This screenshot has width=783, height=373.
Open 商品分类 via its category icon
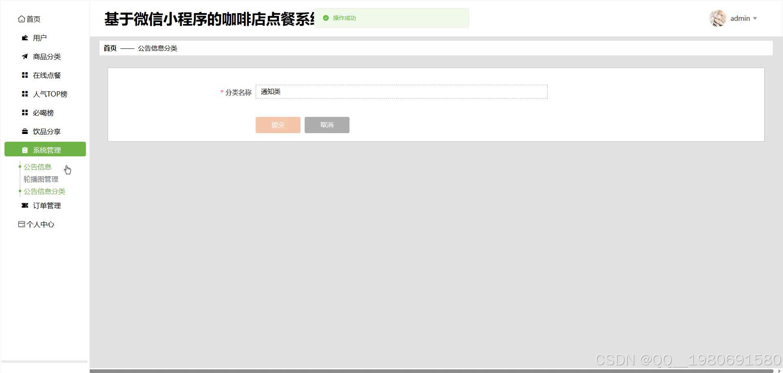24,56
